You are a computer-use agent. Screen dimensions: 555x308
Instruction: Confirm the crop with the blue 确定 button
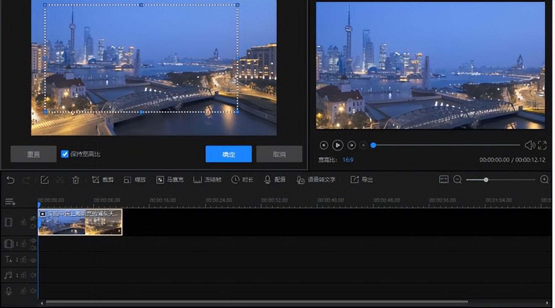pos(229,154)
